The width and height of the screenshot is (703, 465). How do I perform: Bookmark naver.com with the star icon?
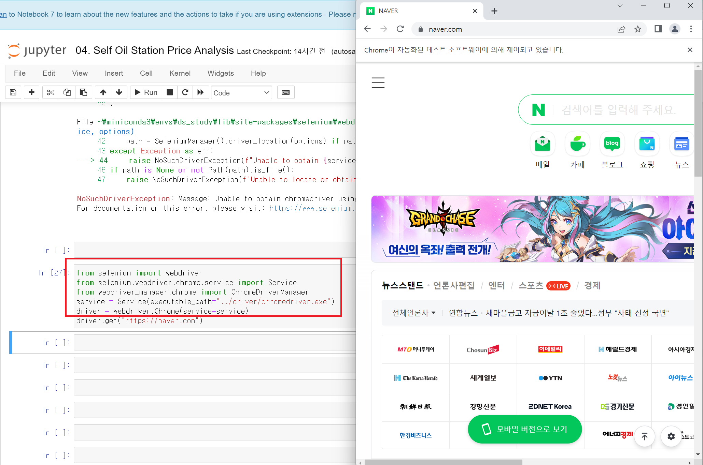point(637,29)
